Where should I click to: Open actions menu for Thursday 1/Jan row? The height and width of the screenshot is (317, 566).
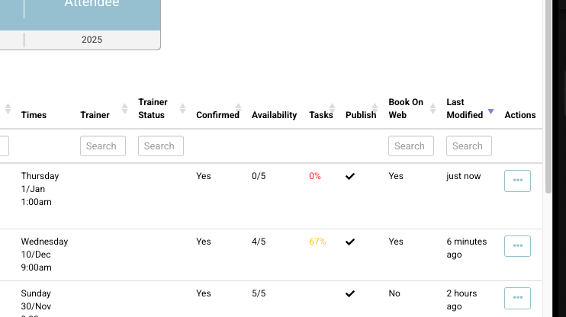click(x=517, y=181)
